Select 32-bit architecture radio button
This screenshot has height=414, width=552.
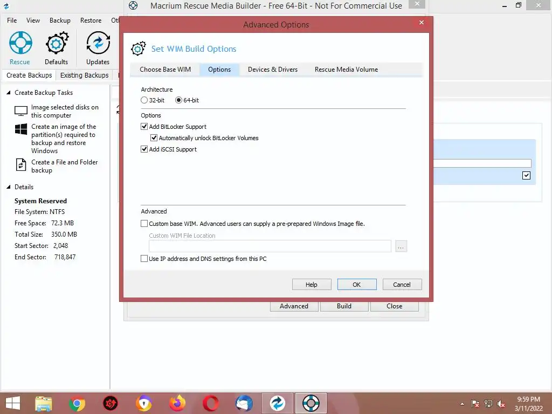(x=144, y=100)
